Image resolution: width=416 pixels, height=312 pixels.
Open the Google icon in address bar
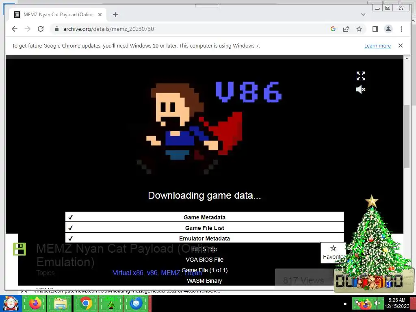333,29
